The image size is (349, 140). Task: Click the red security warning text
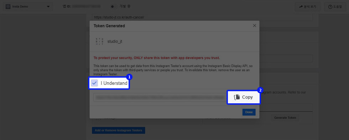pos(157,58)
